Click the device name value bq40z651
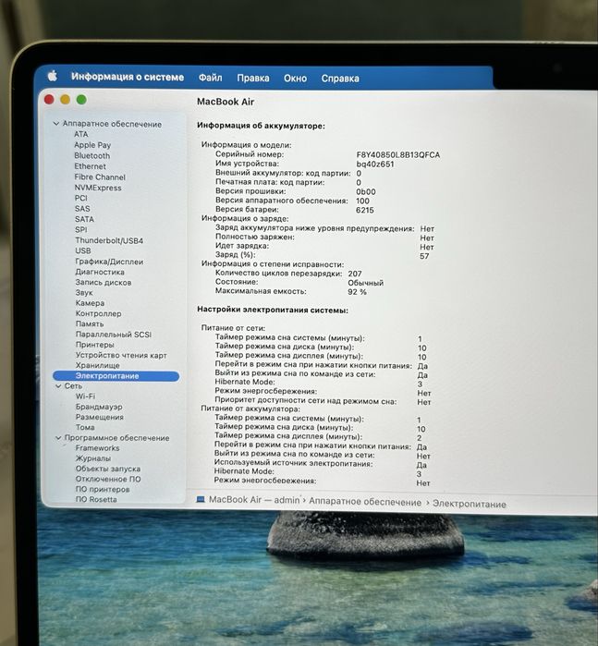The width and height of the screenshot is (598, 646). point(375,164)
